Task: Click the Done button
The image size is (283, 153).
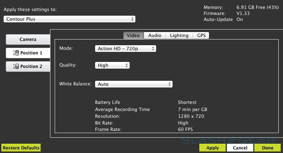Action: click(267, 148)
